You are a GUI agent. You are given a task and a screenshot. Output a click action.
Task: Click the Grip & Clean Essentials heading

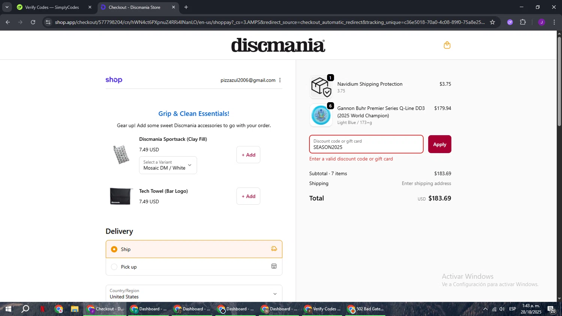pyautogui.click(x=194, y=113)
